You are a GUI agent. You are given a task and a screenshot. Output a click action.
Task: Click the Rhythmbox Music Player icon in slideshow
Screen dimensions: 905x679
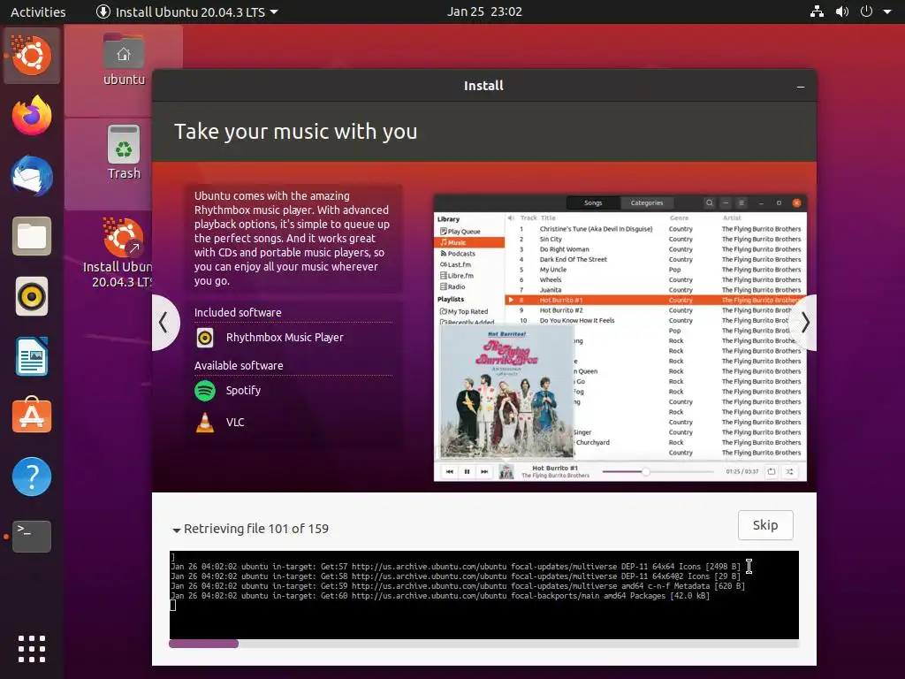click(x=205, y=338)
